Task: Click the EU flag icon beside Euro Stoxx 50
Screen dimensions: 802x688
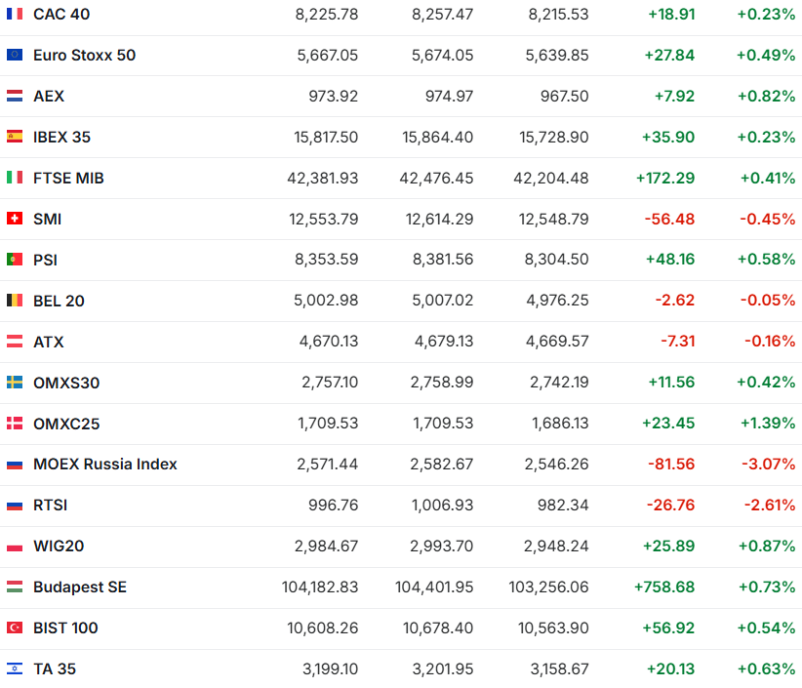Action: (x=15, y=56)
